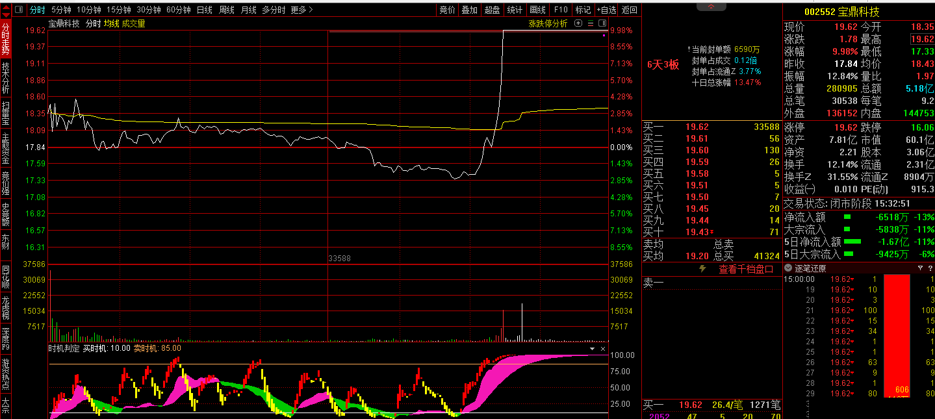Open the 统计 statistics button
This screenshot has width=935, height=419.
[515, 10]
